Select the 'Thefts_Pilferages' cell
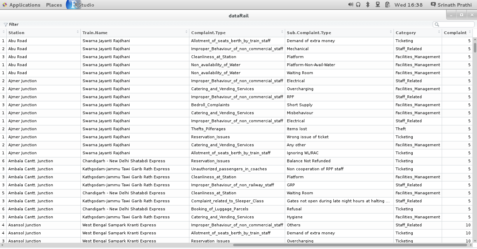 [237, 129]
